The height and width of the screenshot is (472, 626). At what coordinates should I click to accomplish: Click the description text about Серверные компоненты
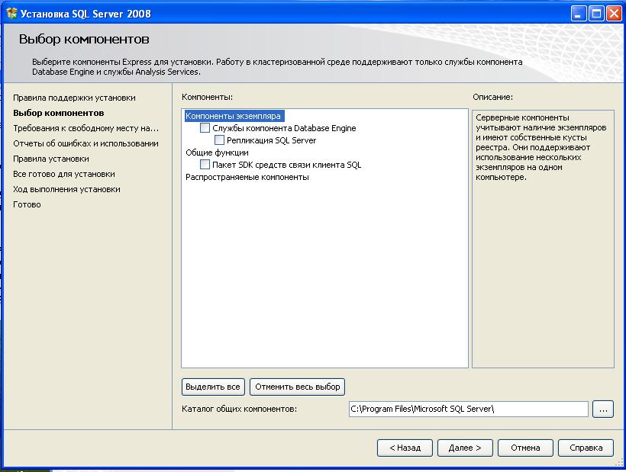coord(541,147)
